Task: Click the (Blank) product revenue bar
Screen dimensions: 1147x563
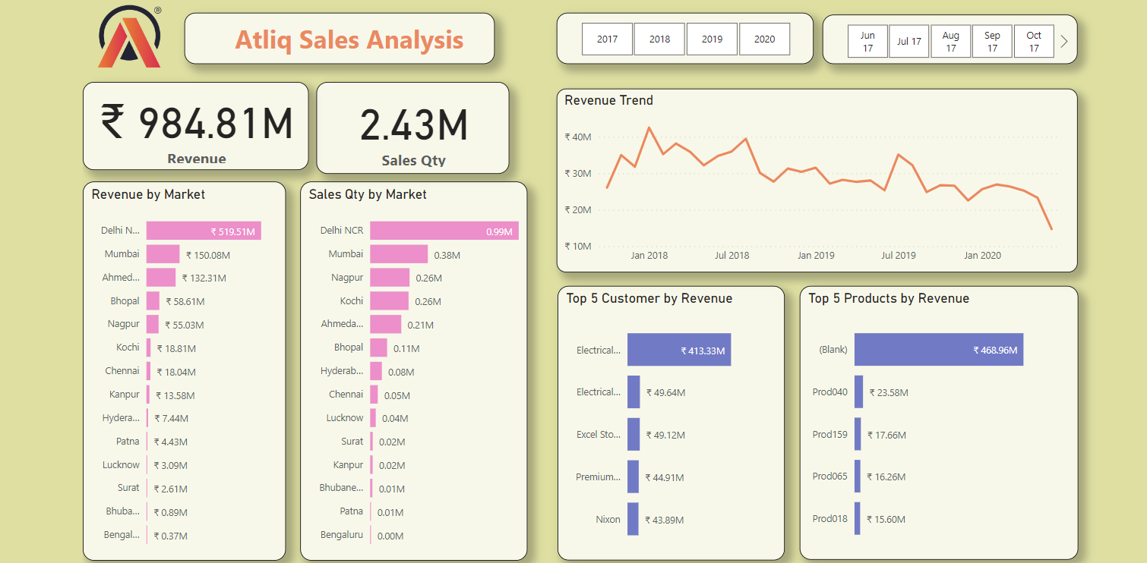Action: point(938,350)
